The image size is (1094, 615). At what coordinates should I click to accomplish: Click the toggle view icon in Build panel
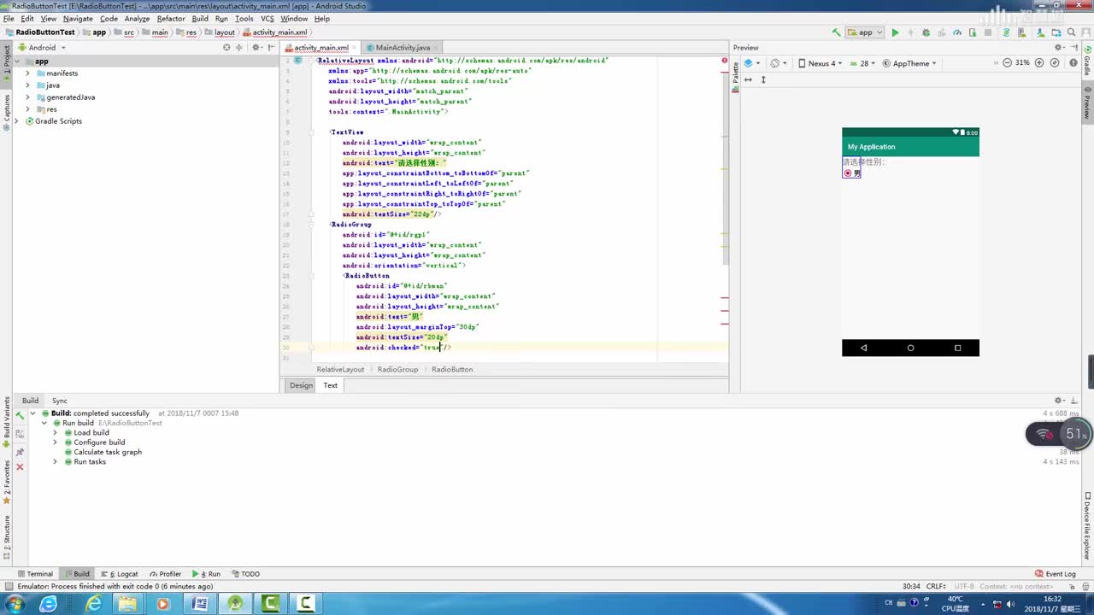pos(20,433)
